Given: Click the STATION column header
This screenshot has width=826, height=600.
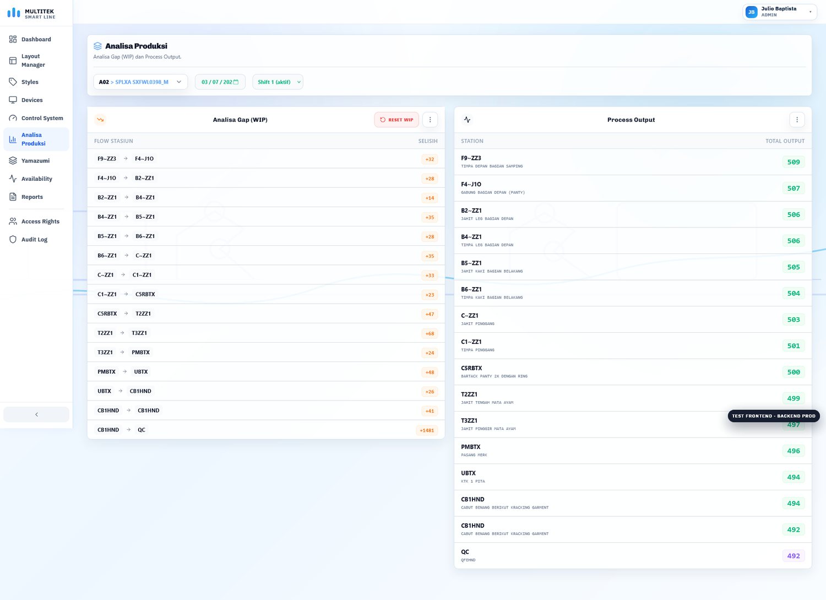Looking at the screenshot, I should pos(472,141).
